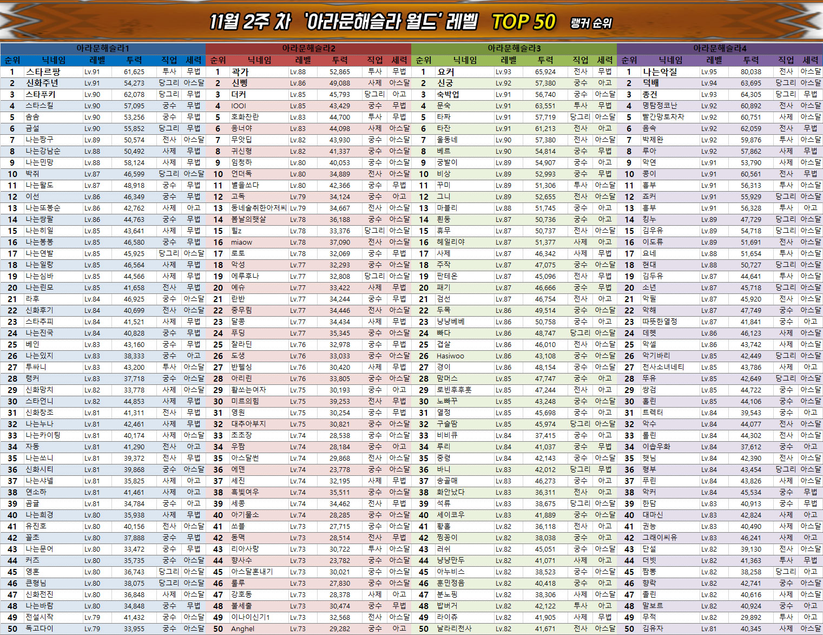Click the 아라문해슬라3 server header

point(514,48)
